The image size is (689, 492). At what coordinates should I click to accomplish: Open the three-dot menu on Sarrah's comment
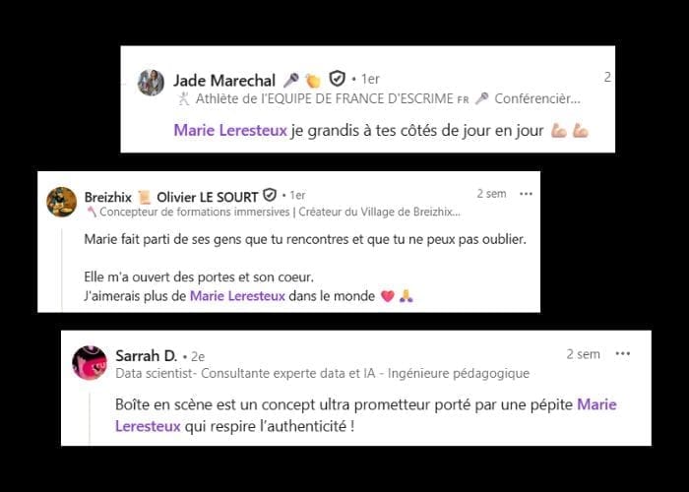pos(623,353)
